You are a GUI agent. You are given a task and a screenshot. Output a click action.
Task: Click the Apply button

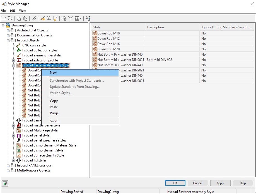[220, 183]
